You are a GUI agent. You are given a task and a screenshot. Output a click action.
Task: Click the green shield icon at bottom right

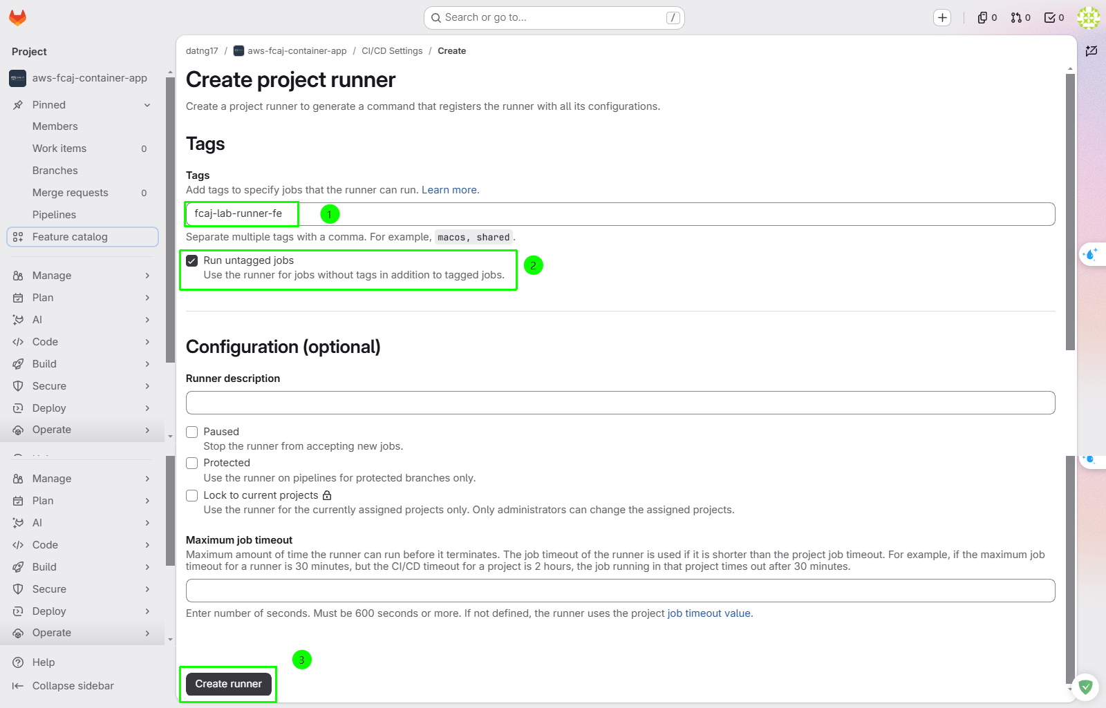point(1085,687)
